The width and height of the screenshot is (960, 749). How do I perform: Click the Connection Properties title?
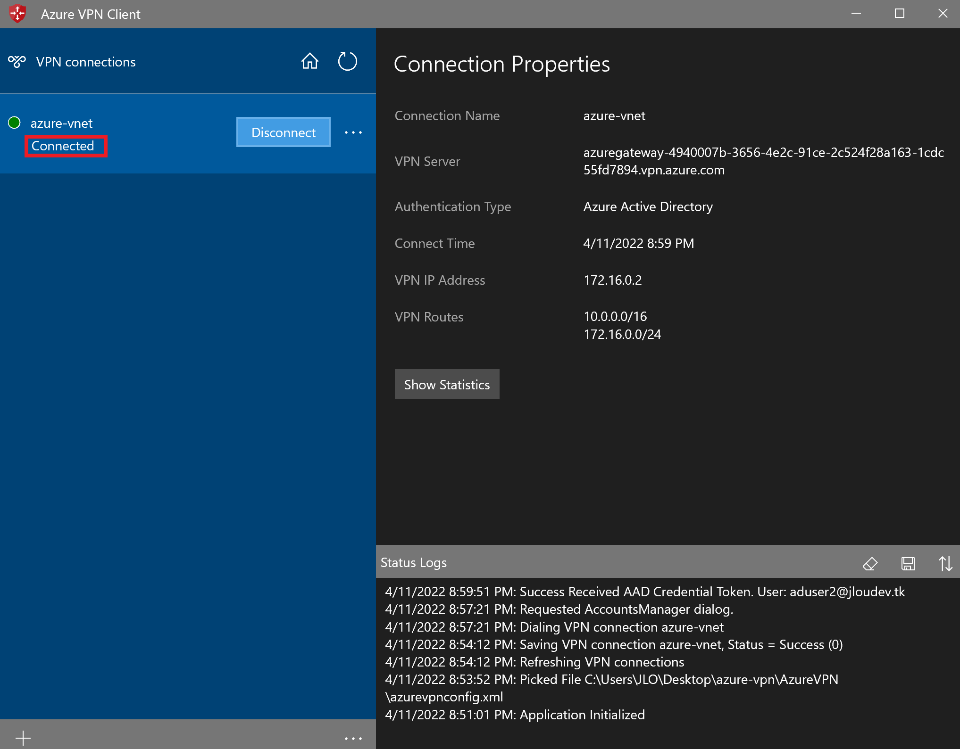tap(502, 64)
